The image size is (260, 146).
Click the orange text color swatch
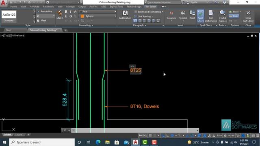pyautogui.click(x=82, y=16)
